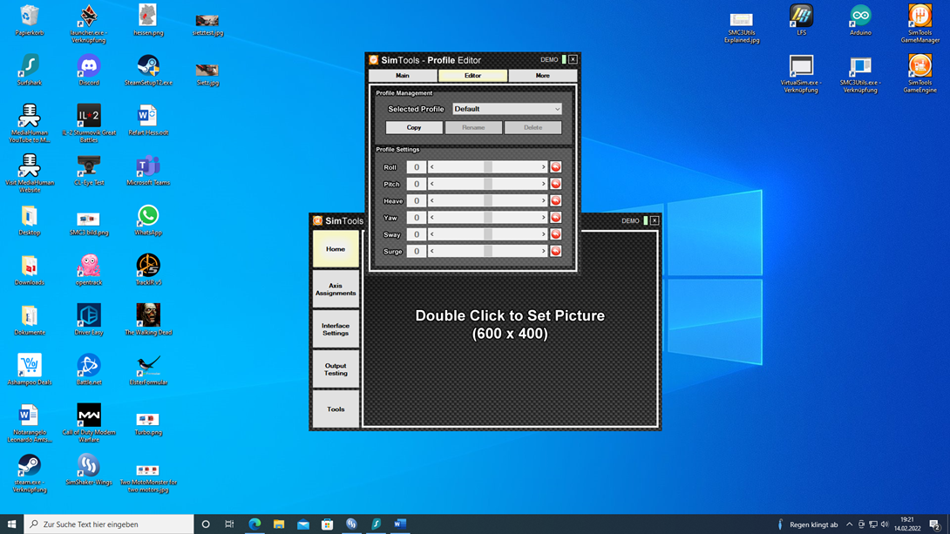Reset the Sway value with its red button
This screenshot has width=950, height=534.
pos(555,234)
